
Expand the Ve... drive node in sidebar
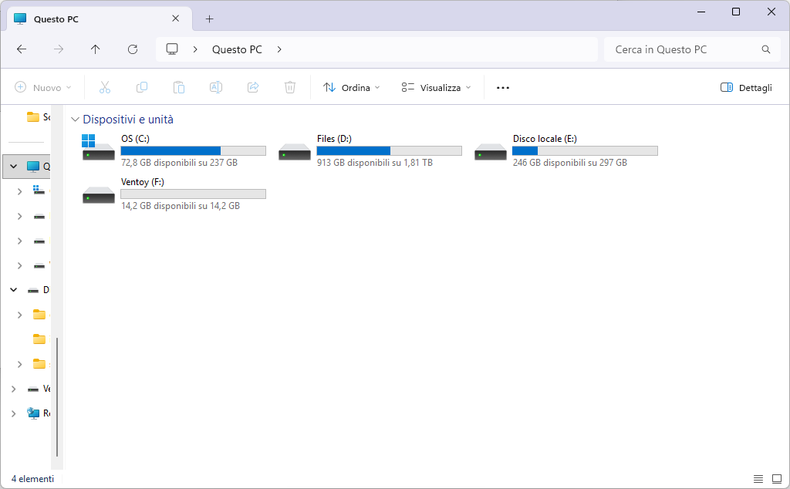[x=14, y=389]
